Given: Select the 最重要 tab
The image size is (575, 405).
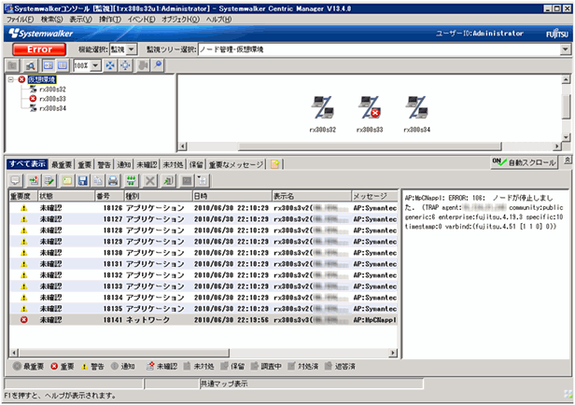Looking at the screenshot, I should [x=62, y=164].
